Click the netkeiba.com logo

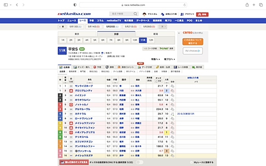(x=74, y=14)
